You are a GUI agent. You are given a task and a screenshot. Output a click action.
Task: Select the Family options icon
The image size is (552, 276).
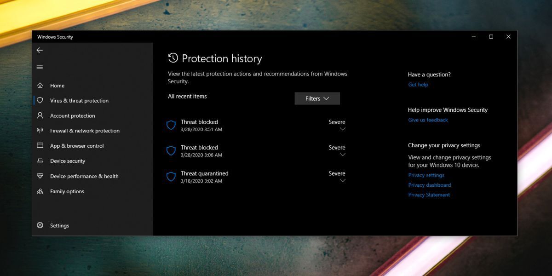40,191
